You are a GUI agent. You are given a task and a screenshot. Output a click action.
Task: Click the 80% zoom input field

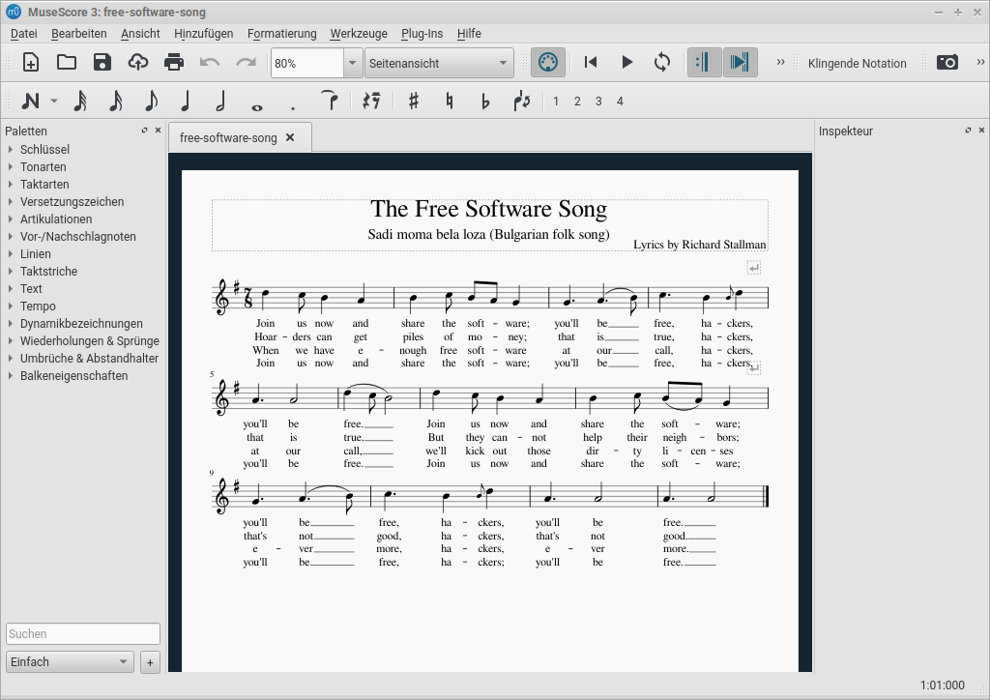point(307,63)
